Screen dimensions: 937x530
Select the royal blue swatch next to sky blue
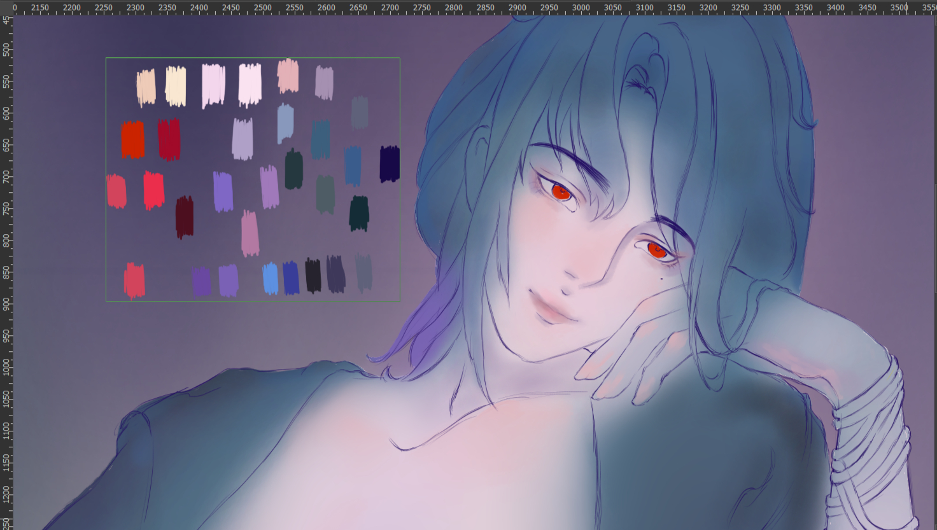pos(291,278)
